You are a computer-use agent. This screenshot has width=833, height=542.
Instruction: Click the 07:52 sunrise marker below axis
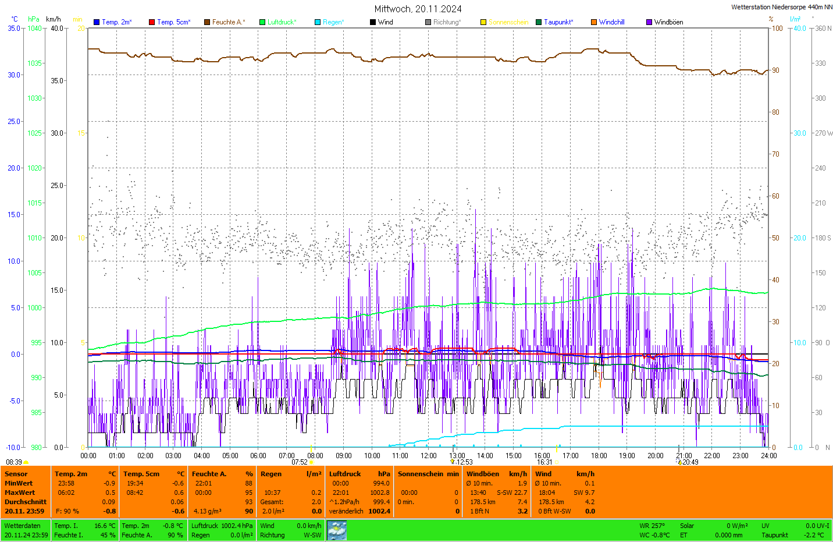300,462
